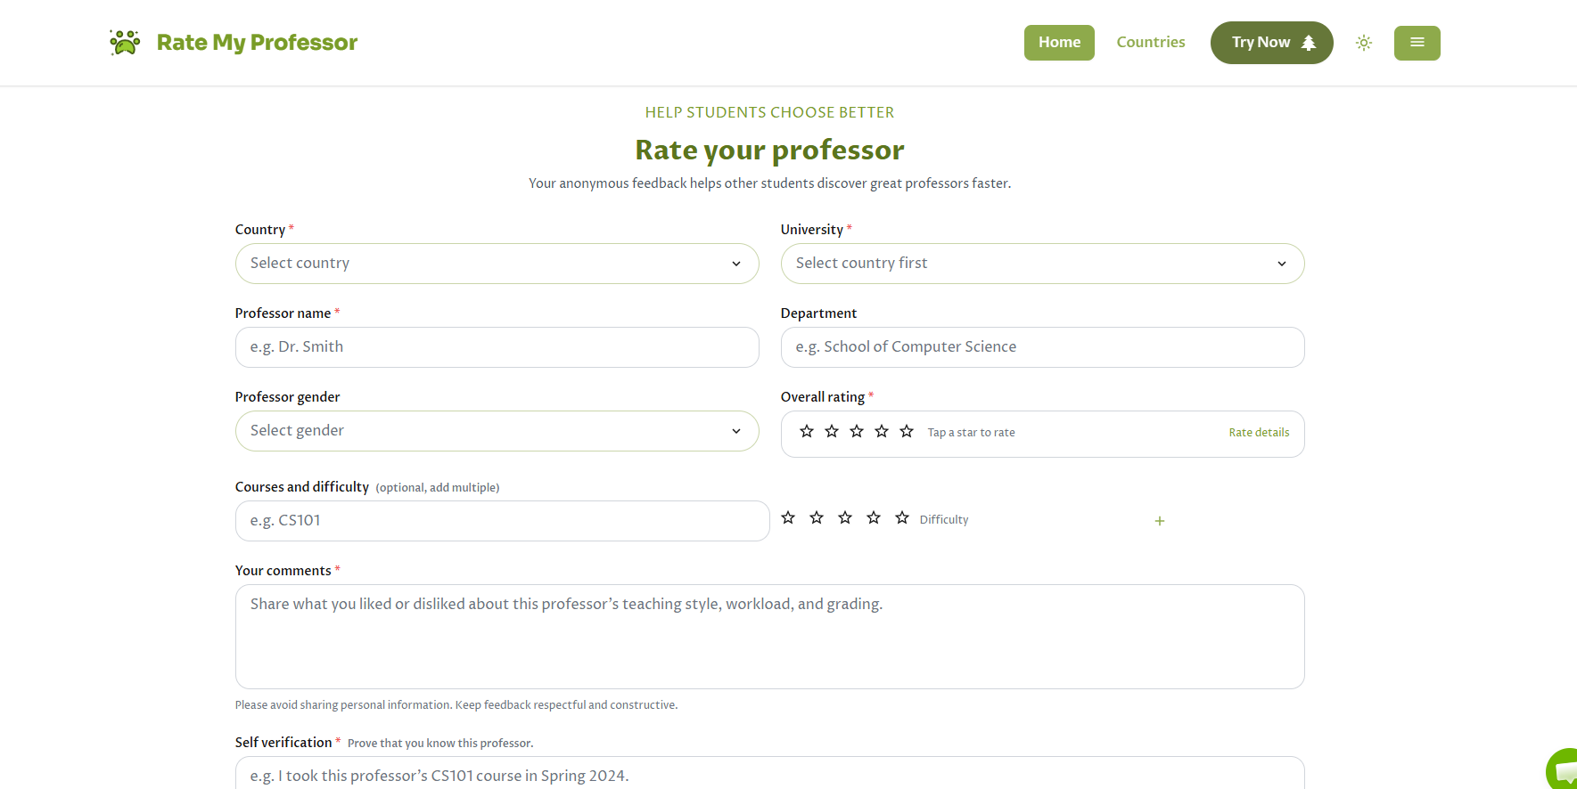This screenshot has width=1577, height=789.
Task: Toggle light/dark theme via sun icon
Action: point(1363,42)
